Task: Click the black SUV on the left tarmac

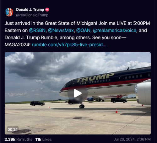Action: 37,103
